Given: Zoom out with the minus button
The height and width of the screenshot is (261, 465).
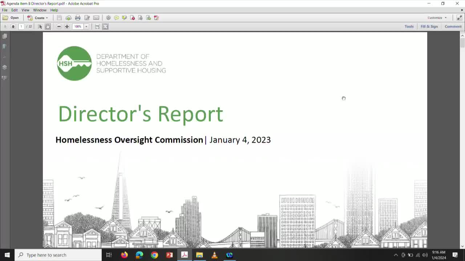Looking at the screenshot, I should [59, 26].
